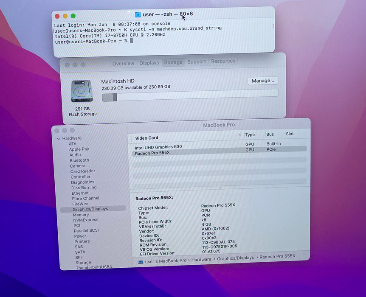Screen dimensions: 366x297
Task: Click the Bus column header
Action: [x=270, y=134]
